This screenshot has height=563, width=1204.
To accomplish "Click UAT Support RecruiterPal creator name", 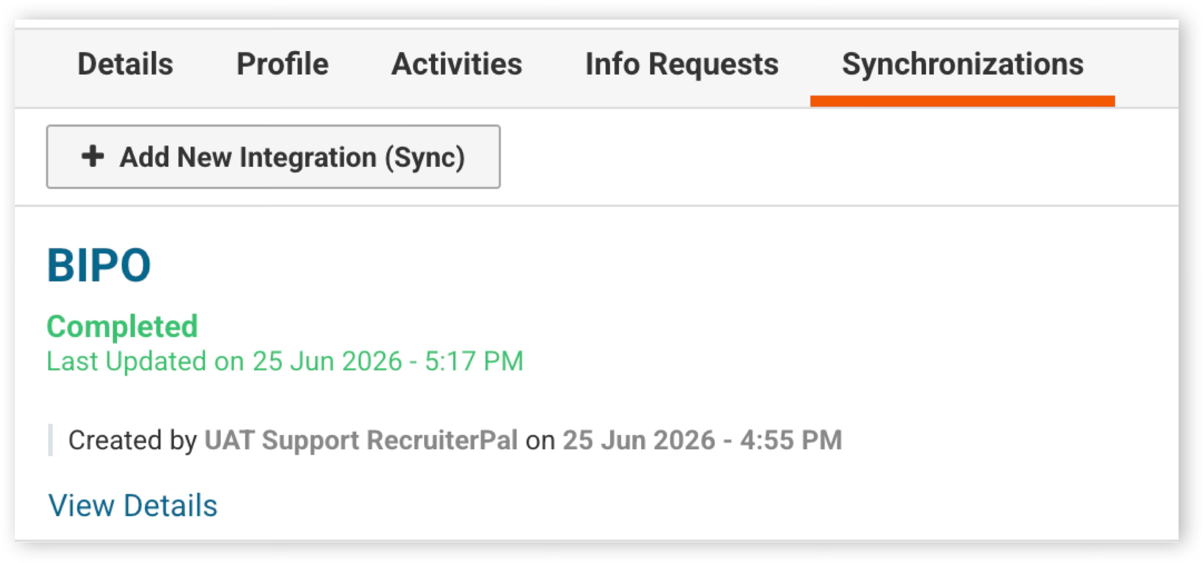I will click(361, 440).
